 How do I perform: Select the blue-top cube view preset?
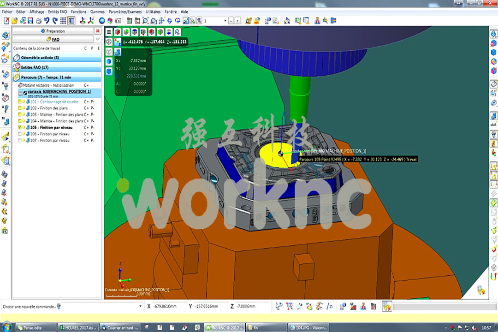[x=135, y=32]
